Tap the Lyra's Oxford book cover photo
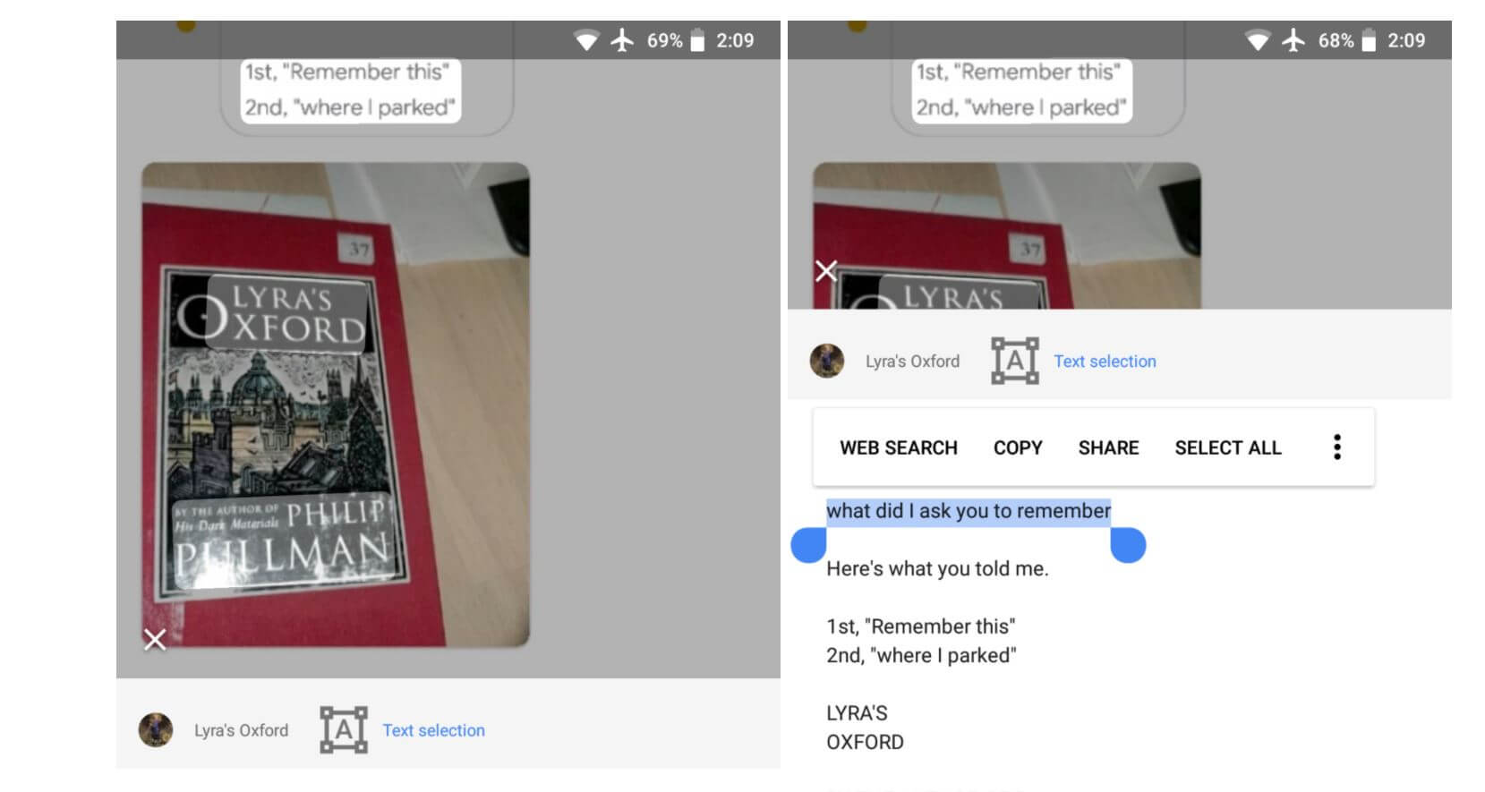This screenshot has width=1485, height=792. pos(336,405)
